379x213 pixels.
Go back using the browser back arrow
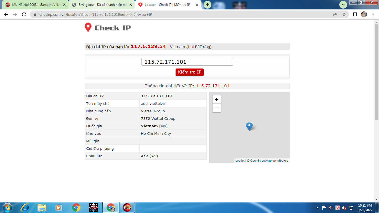pyautogui.click(x=6, y=14)
